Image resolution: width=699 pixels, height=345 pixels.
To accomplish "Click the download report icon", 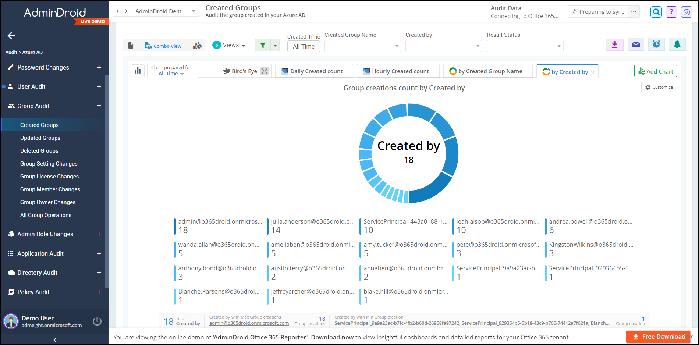I will tap(614, 45).
